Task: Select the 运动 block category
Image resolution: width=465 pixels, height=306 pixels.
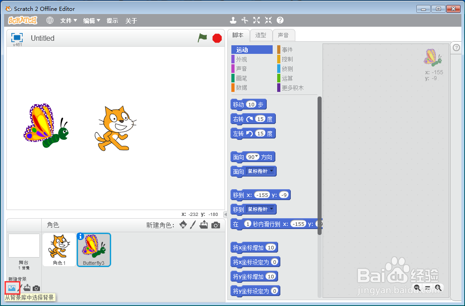Action: click(252, 50)
